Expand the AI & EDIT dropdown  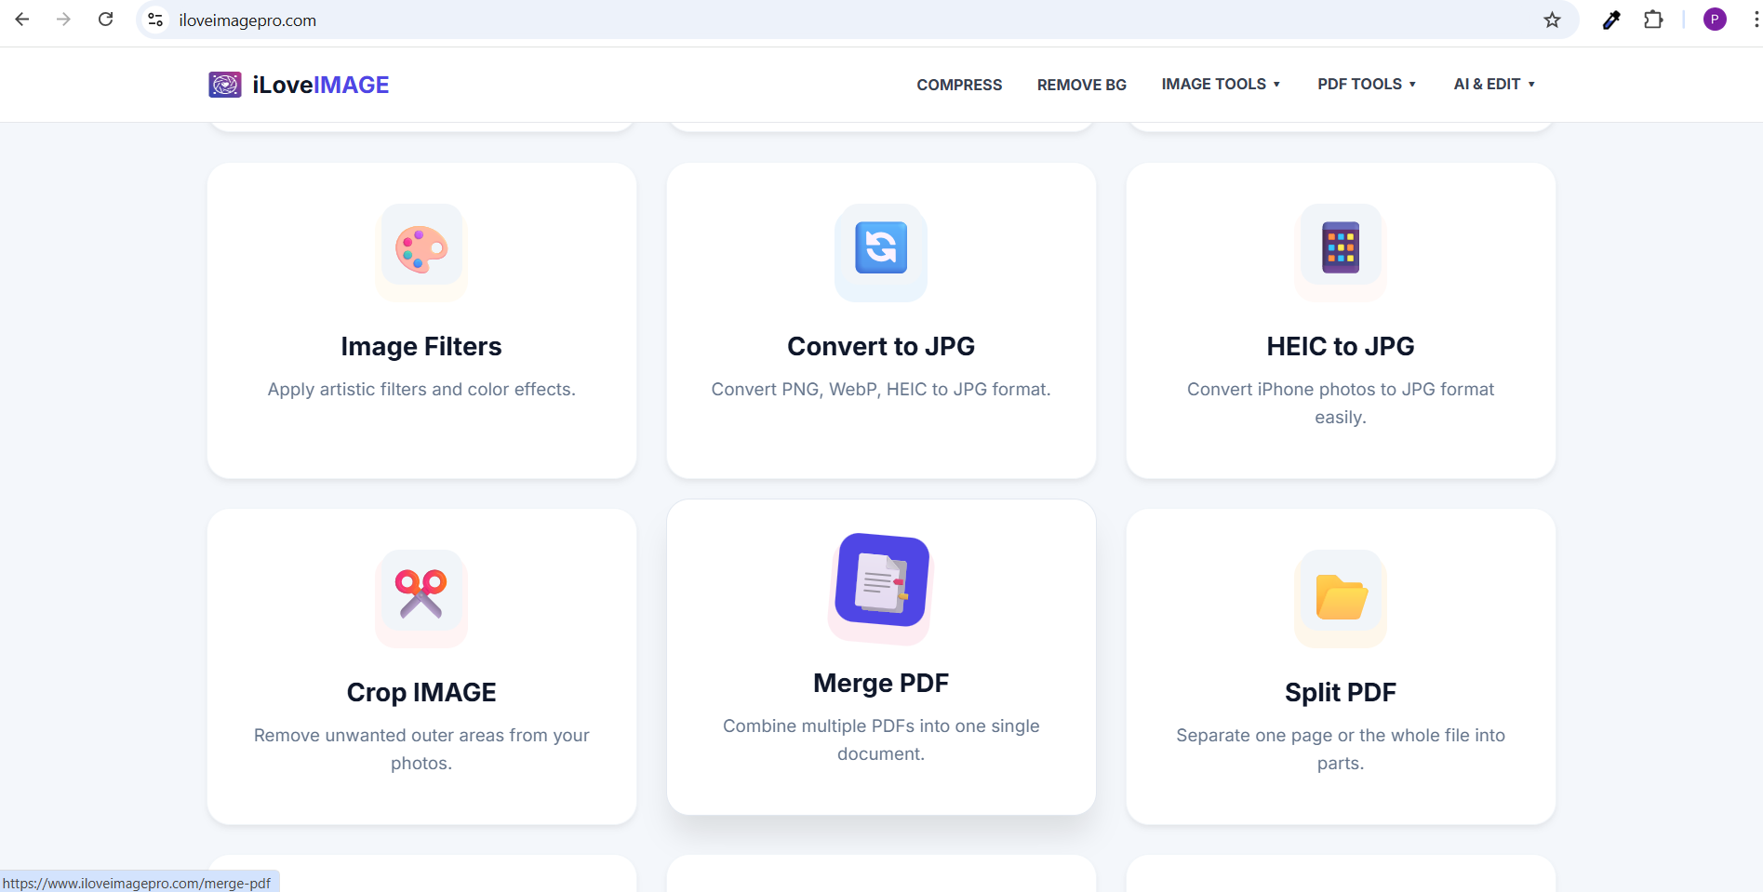(x=1492, y=84)
